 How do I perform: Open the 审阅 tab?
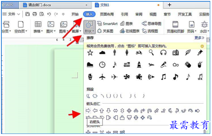139,14
